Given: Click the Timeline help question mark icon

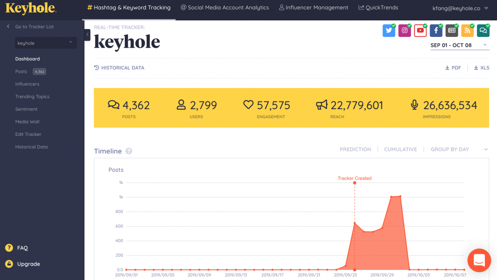Looking at the screenshot, I should (x=129, y=151).
